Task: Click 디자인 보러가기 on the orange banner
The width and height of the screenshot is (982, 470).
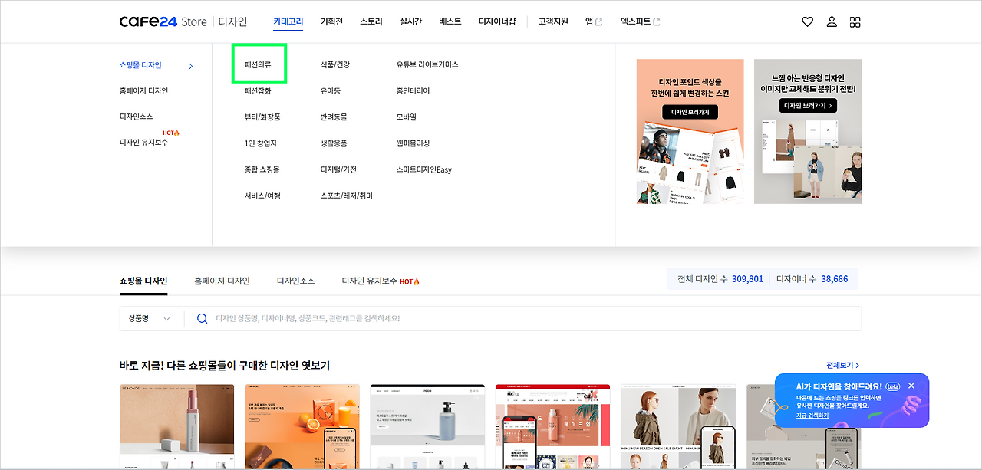Action: tap(690, 112)
